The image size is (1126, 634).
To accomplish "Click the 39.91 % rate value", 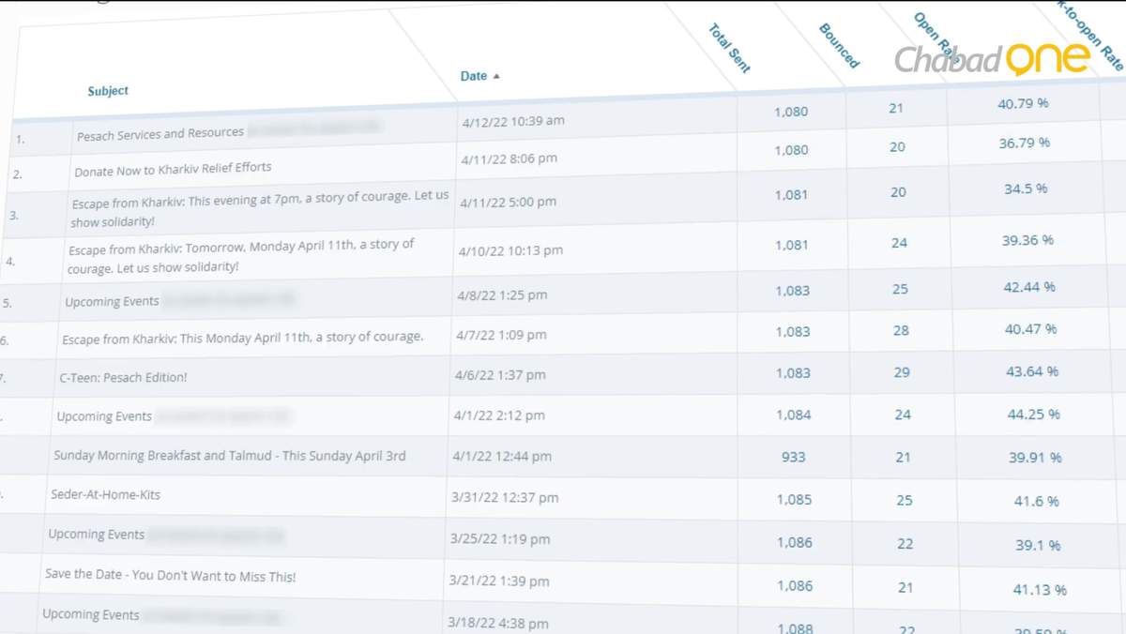I will [x=1036, y=458].
